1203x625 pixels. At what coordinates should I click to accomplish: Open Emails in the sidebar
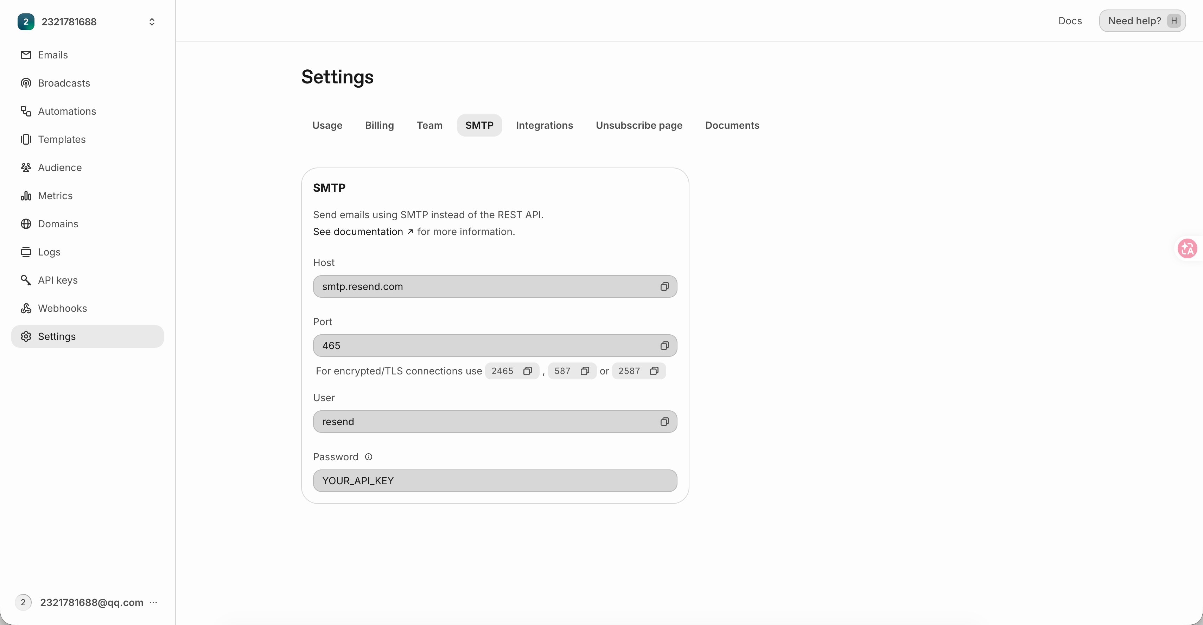[87, 55]
